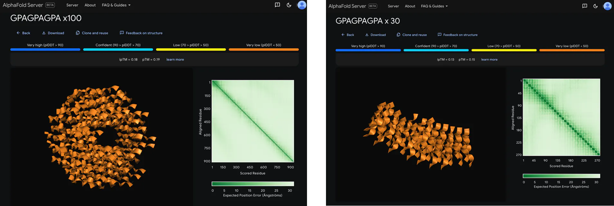Click yellow Low pLDDT bar, left window
The width and height of the screenshot is (614, 206).
pos(191,50)
